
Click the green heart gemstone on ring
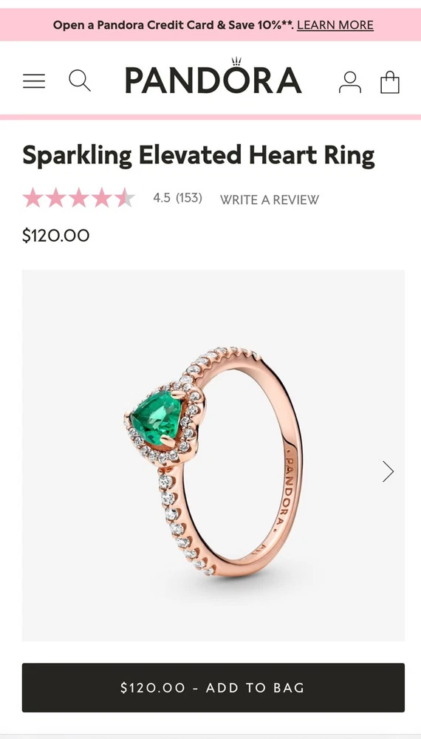coord(156,417)
